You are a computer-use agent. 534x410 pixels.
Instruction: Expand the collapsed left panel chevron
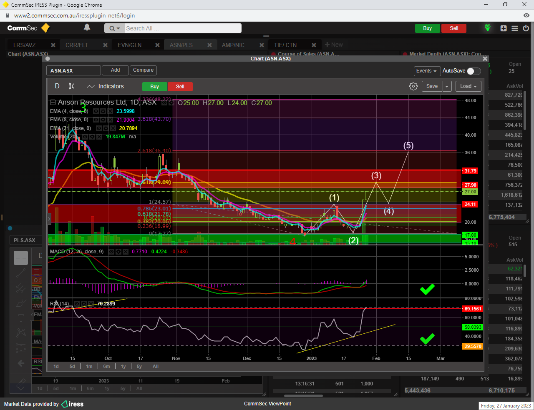tap(49, 218)
